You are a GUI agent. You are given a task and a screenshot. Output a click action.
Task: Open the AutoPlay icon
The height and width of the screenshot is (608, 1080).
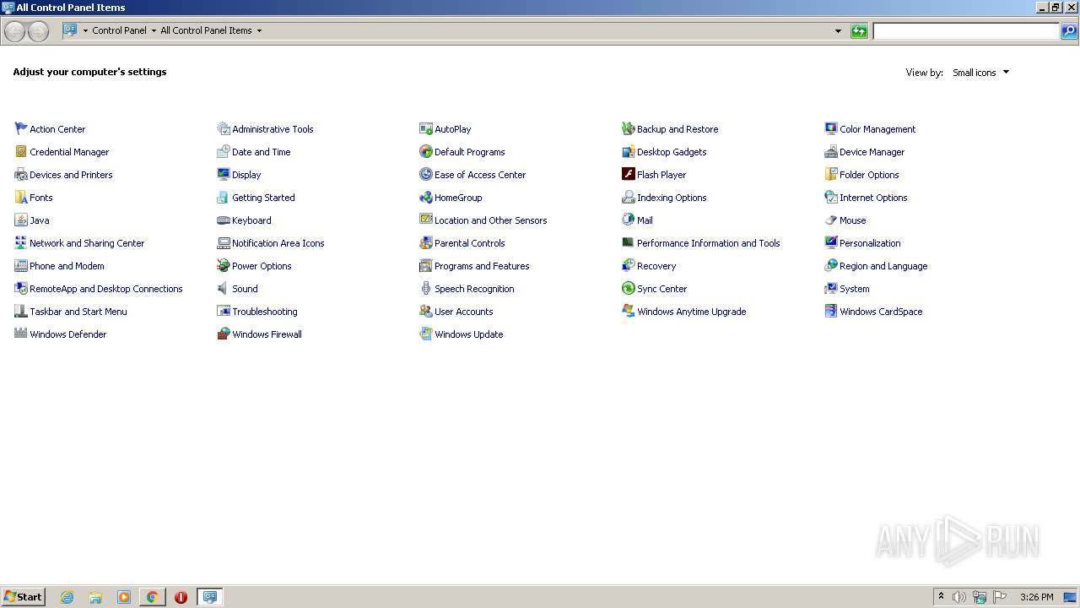tap(426, 128)
